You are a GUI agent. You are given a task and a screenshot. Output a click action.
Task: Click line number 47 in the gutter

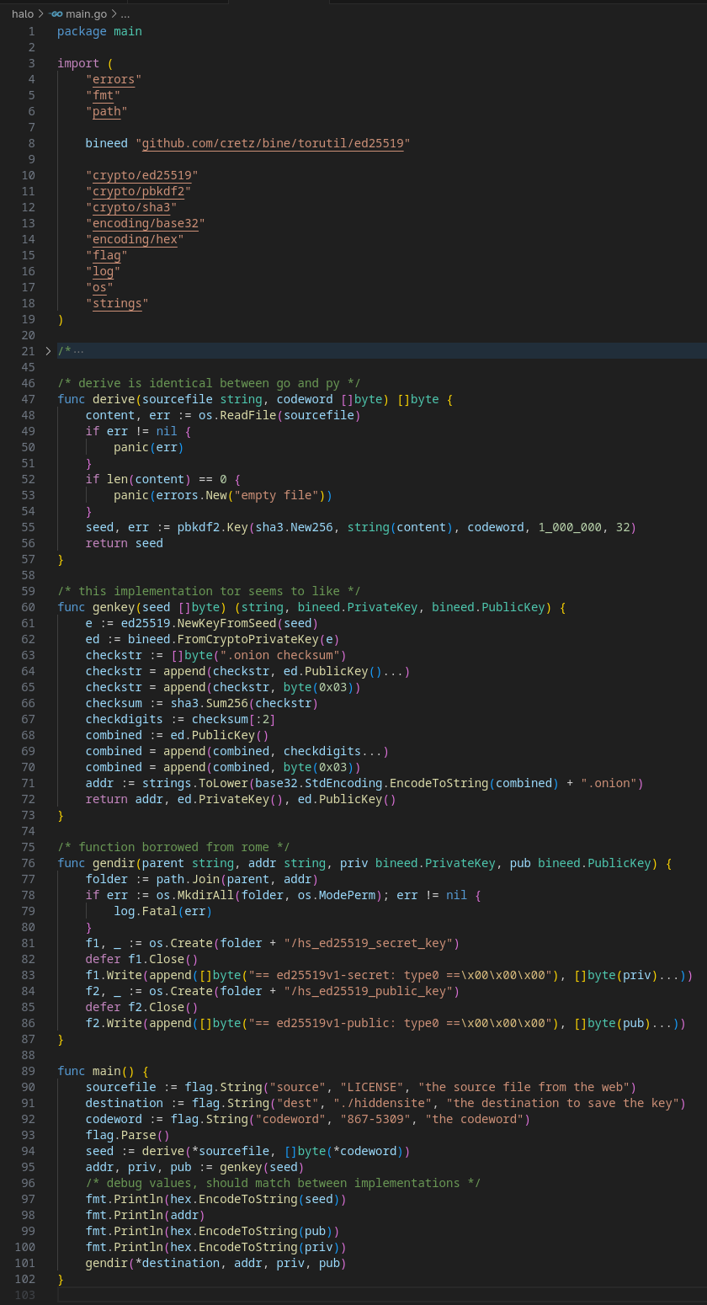28,399
